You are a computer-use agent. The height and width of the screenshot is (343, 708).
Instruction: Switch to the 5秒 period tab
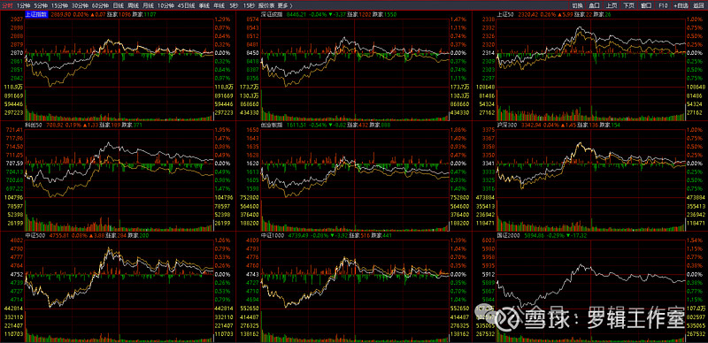234,5
